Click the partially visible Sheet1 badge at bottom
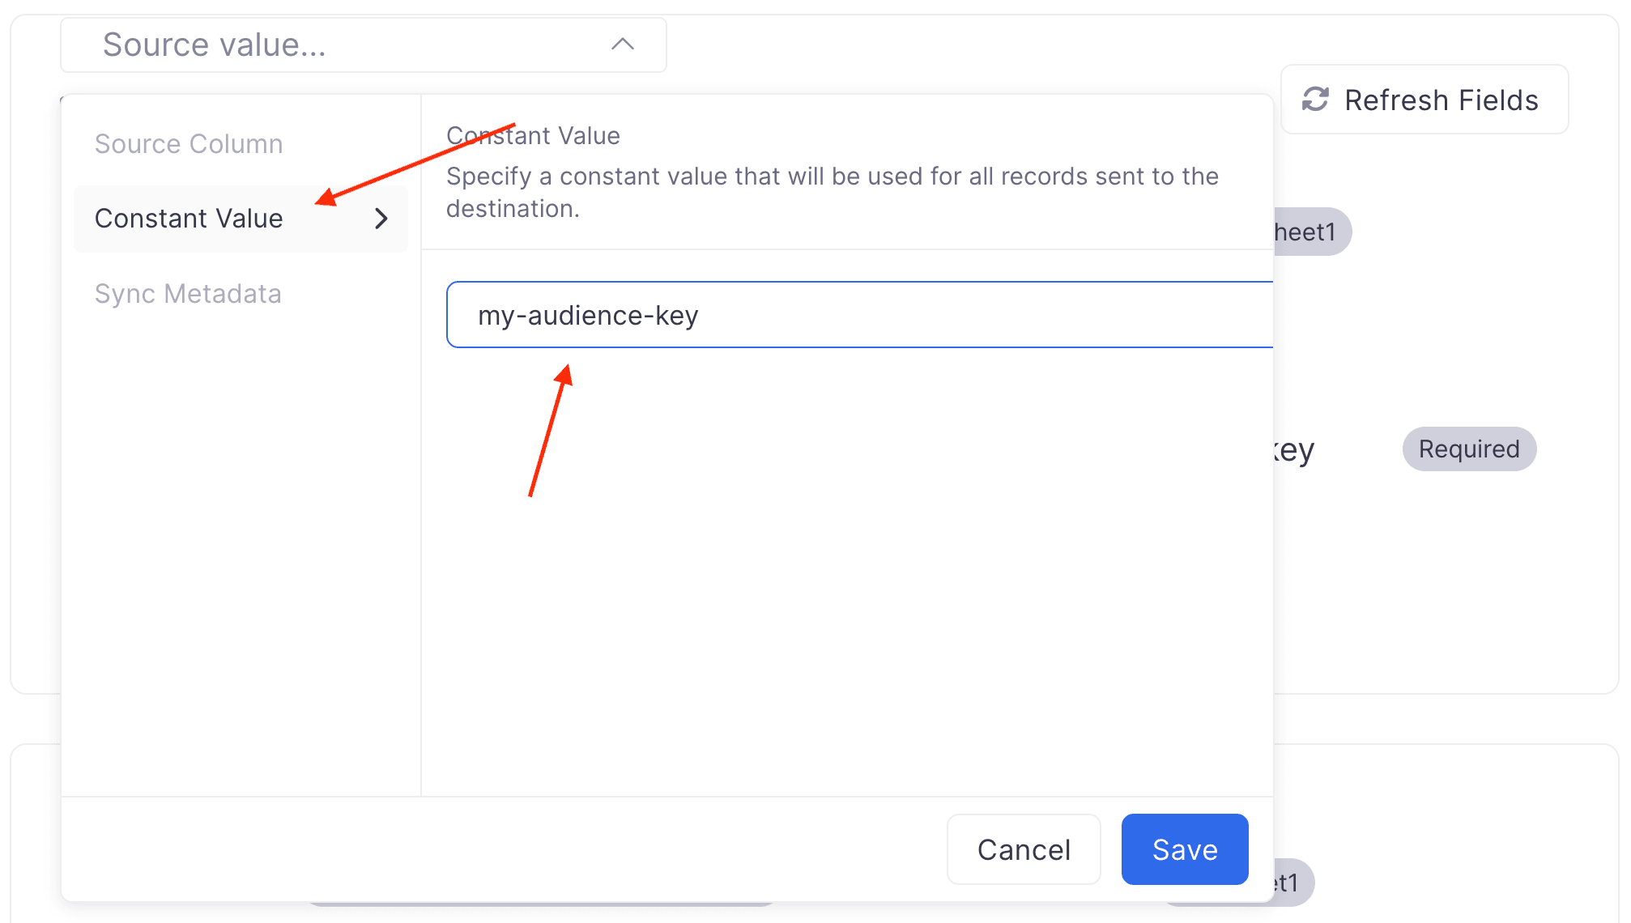1631x923 pixels. [x=1287, y=882]
